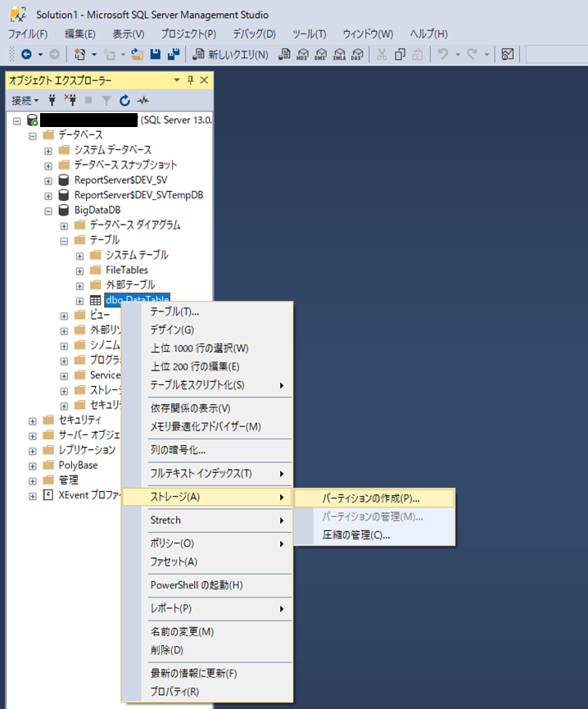Image resolution: width=588 pixels, height=709 pixels.
Task: Pin the Object Explorer panel
Action: [191, 80]
